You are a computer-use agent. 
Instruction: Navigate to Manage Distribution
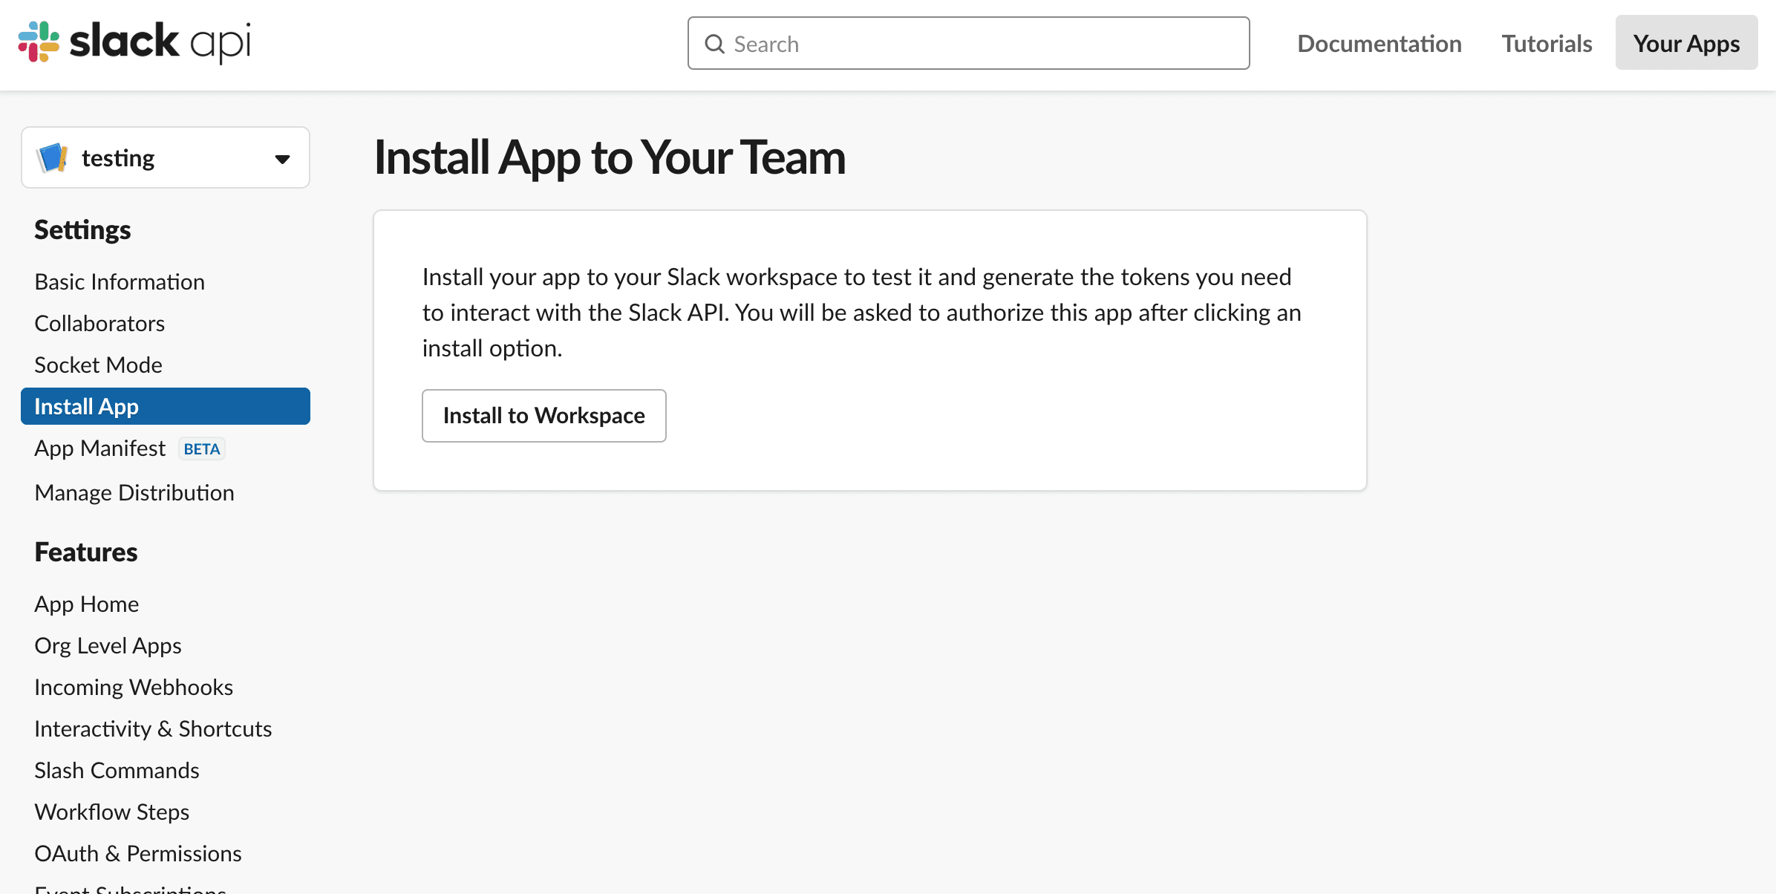pyautogui.click(x=134, y=493)
